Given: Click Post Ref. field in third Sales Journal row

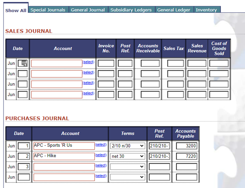Looking at the screenshot, I should click(125, 84).
